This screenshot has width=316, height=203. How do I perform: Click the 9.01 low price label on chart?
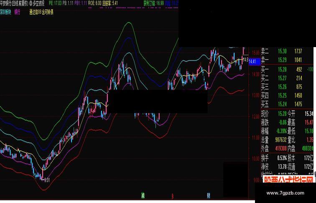pos(47,180)
